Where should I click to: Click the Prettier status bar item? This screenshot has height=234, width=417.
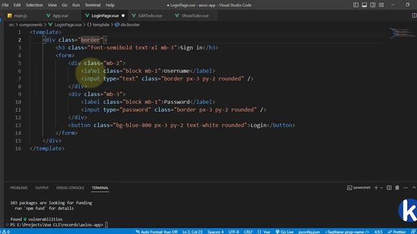(397, 231)
